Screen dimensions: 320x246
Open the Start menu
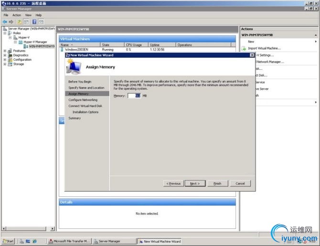tap(8, 241)
